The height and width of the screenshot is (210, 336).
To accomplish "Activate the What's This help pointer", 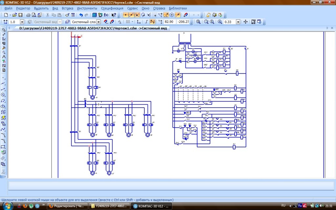I will [114, 15].
